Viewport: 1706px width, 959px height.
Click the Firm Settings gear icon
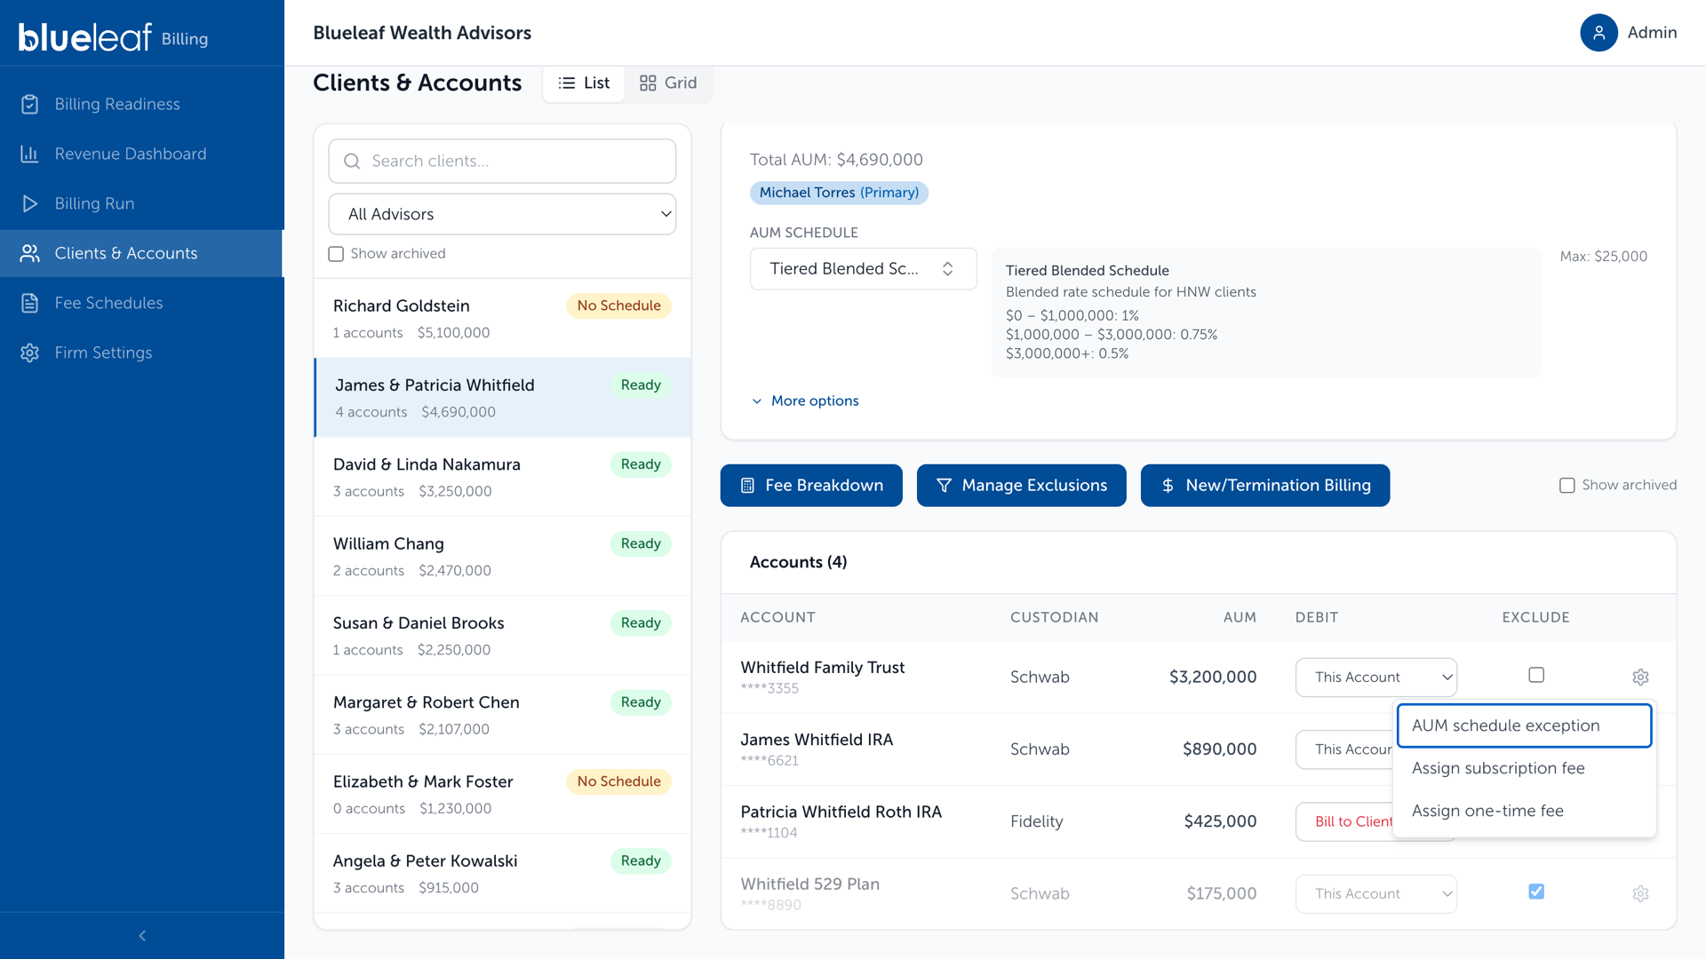[x=30, y=353]
